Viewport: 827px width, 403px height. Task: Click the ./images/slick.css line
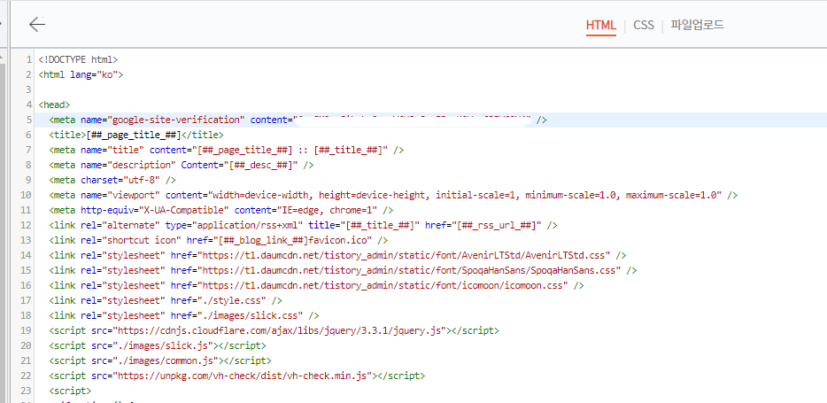tap(183, 316)
